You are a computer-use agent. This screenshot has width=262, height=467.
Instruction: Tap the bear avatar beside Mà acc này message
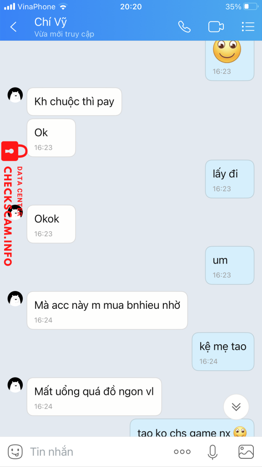15,299
